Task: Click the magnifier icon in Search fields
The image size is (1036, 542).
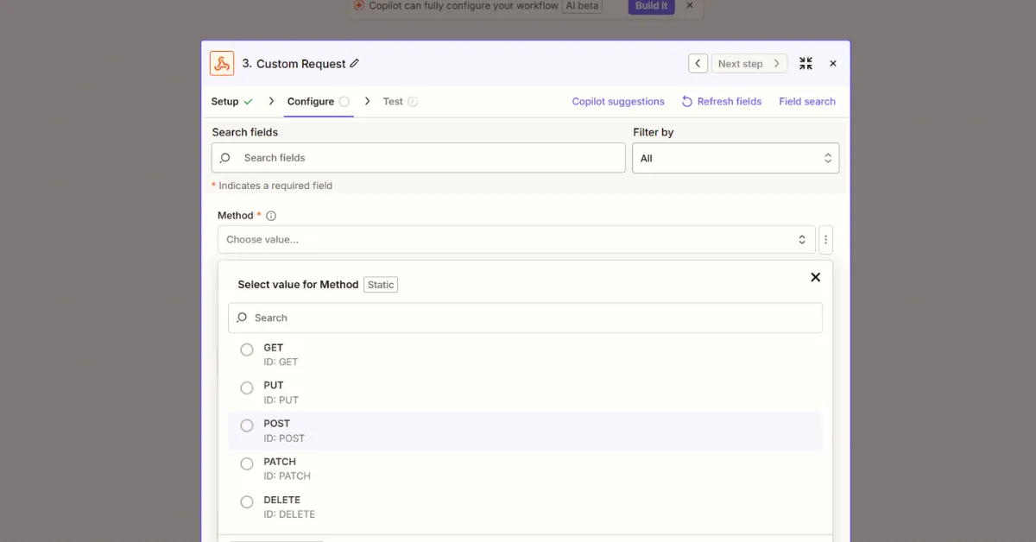Action: pos(224,158)
